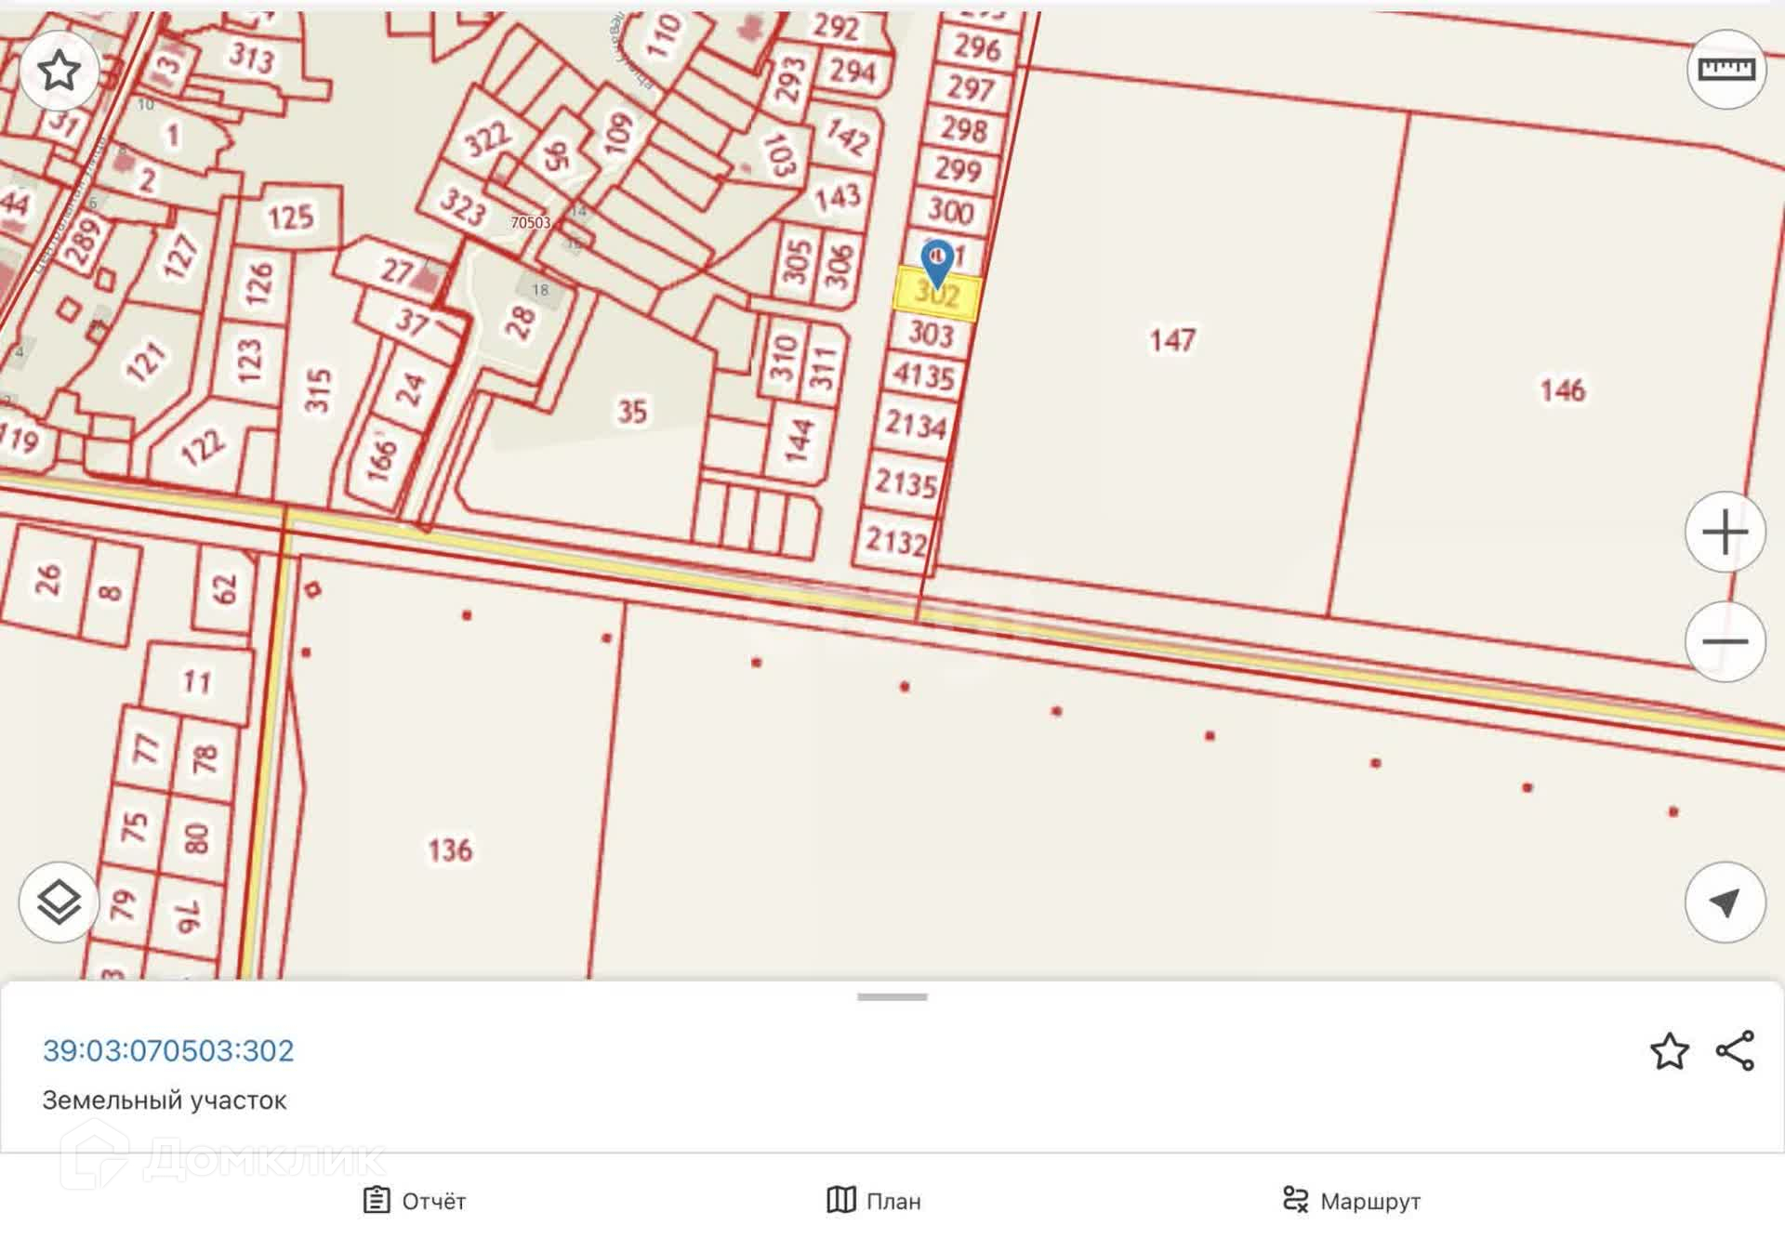
Task: Select large parcel 147 on map
Action: point(1171,341)
